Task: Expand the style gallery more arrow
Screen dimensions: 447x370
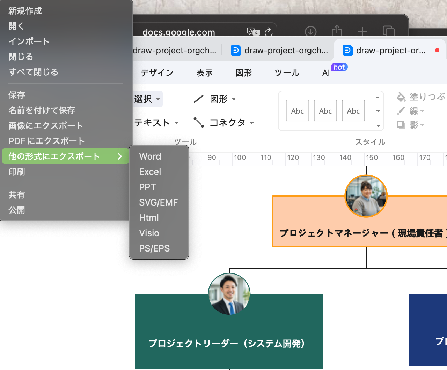Action: tap(378, 124)
